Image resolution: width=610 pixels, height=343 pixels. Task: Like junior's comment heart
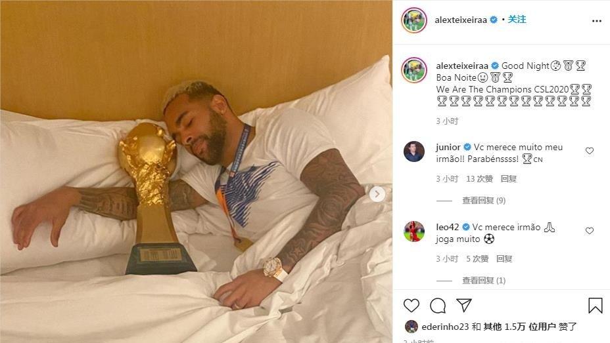click(x=590, y=151)
